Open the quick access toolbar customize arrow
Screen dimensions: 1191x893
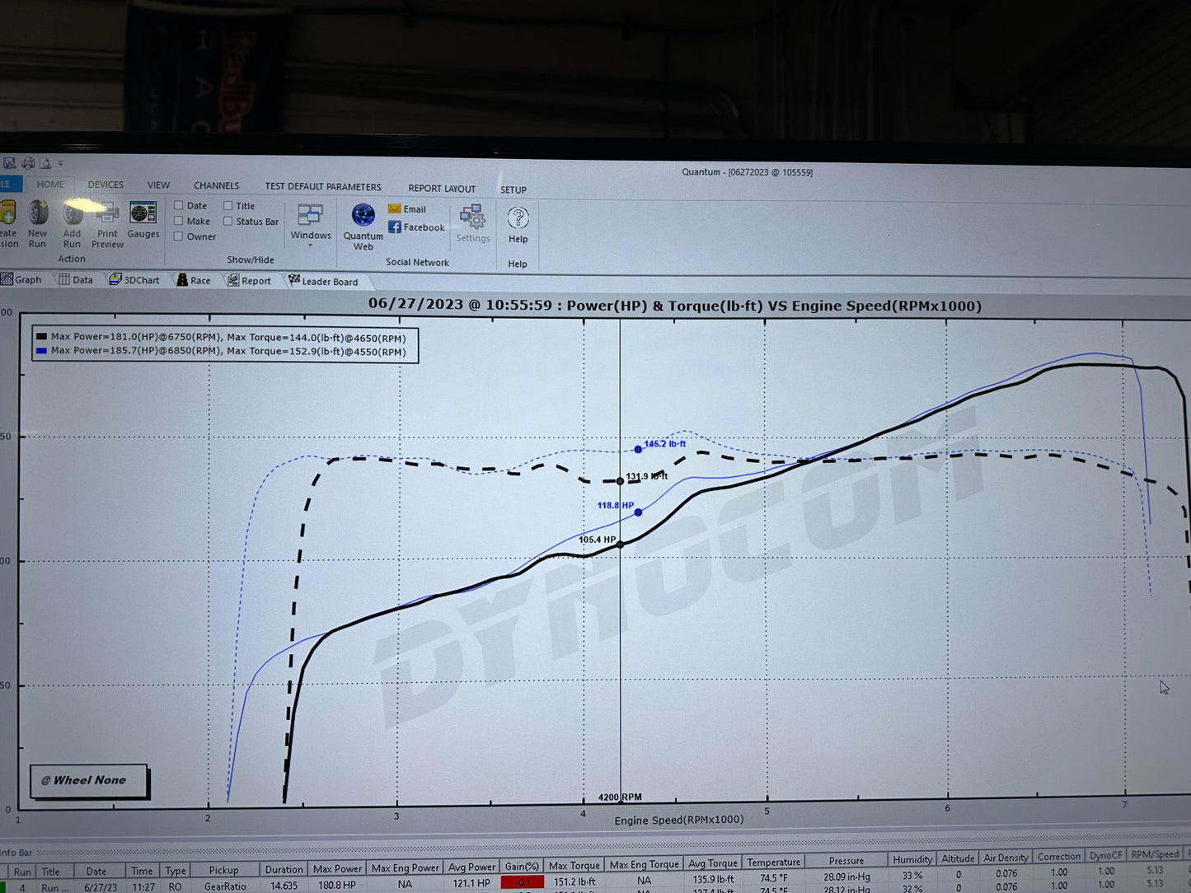60,164
